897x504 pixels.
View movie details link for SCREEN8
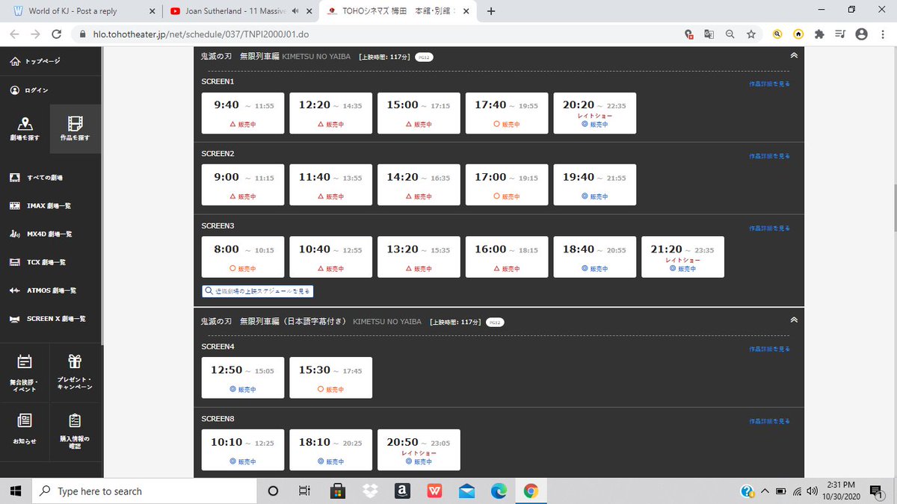click(x=769, y=421)
